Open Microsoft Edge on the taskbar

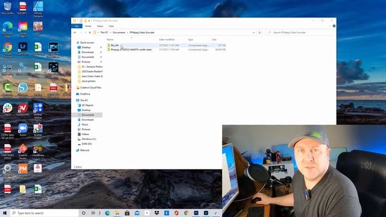pyautogui.click(x=107, y=213)
